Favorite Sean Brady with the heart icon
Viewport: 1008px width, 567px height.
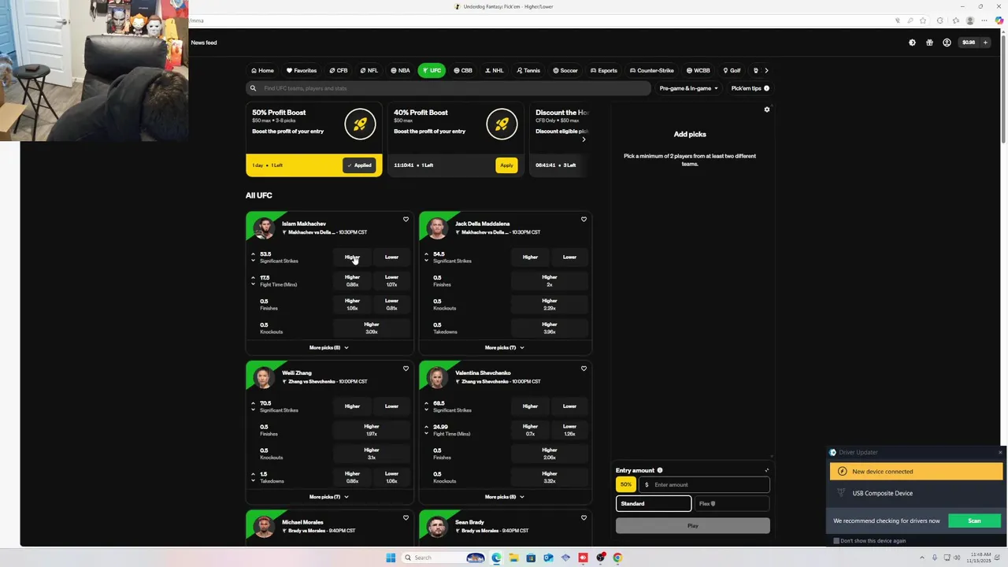coord(584,517)
